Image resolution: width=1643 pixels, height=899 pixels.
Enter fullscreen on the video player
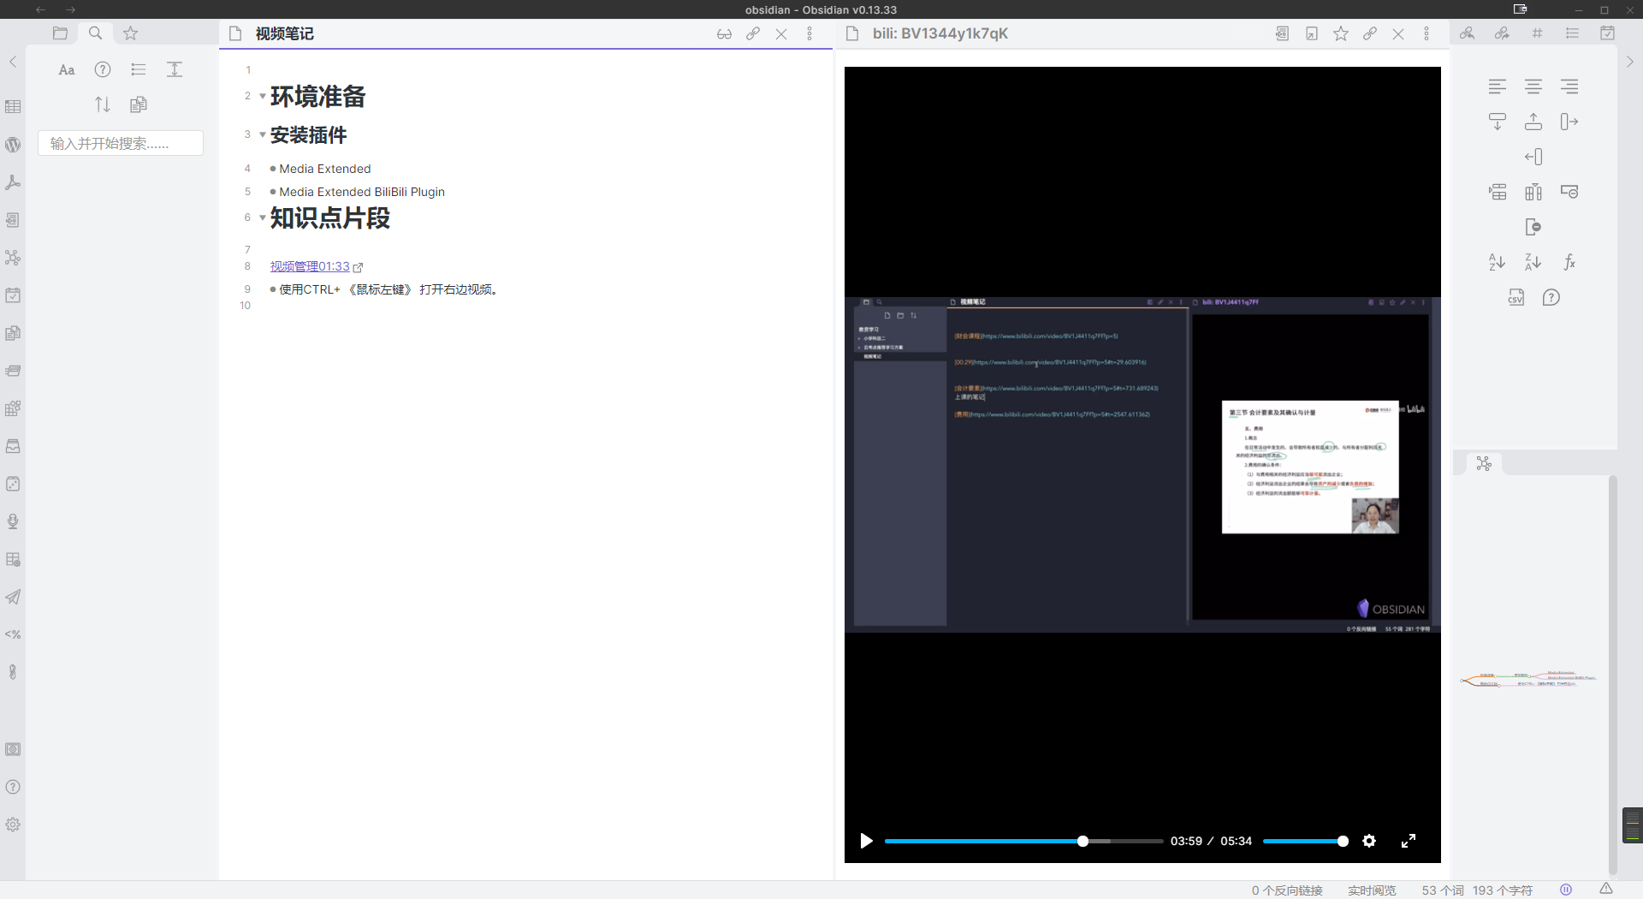point(1409,841)
